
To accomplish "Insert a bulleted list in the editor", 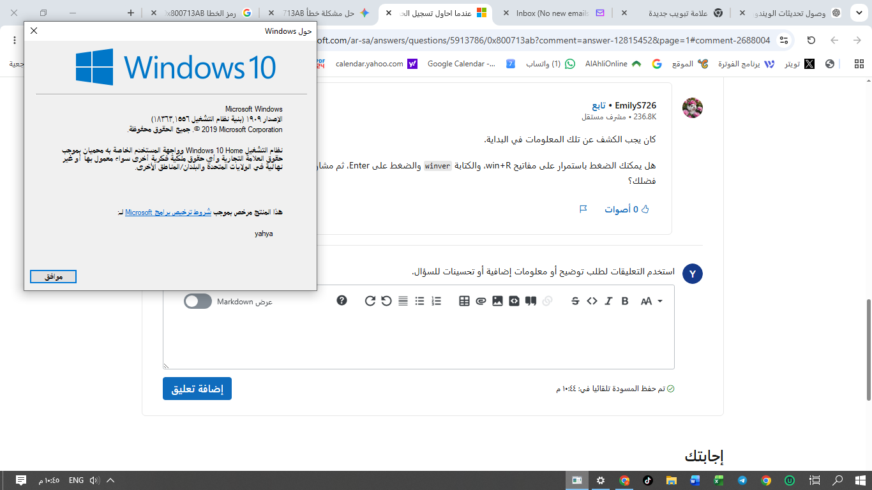I will pyautogui.click(x=419, y=301).
